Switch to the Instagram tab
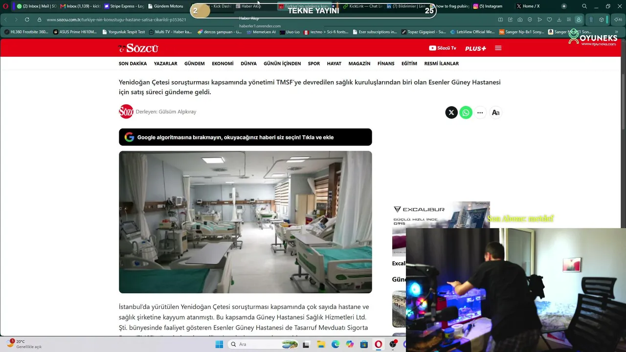The height and width of the screenshot is (352, 626). (x=492, y=6)
